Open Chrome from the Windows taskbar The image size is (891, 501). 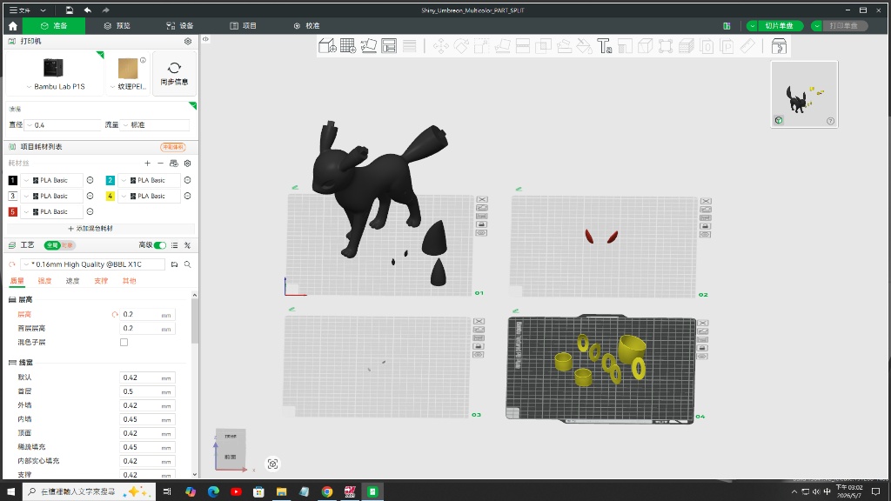tap(327, 491)
